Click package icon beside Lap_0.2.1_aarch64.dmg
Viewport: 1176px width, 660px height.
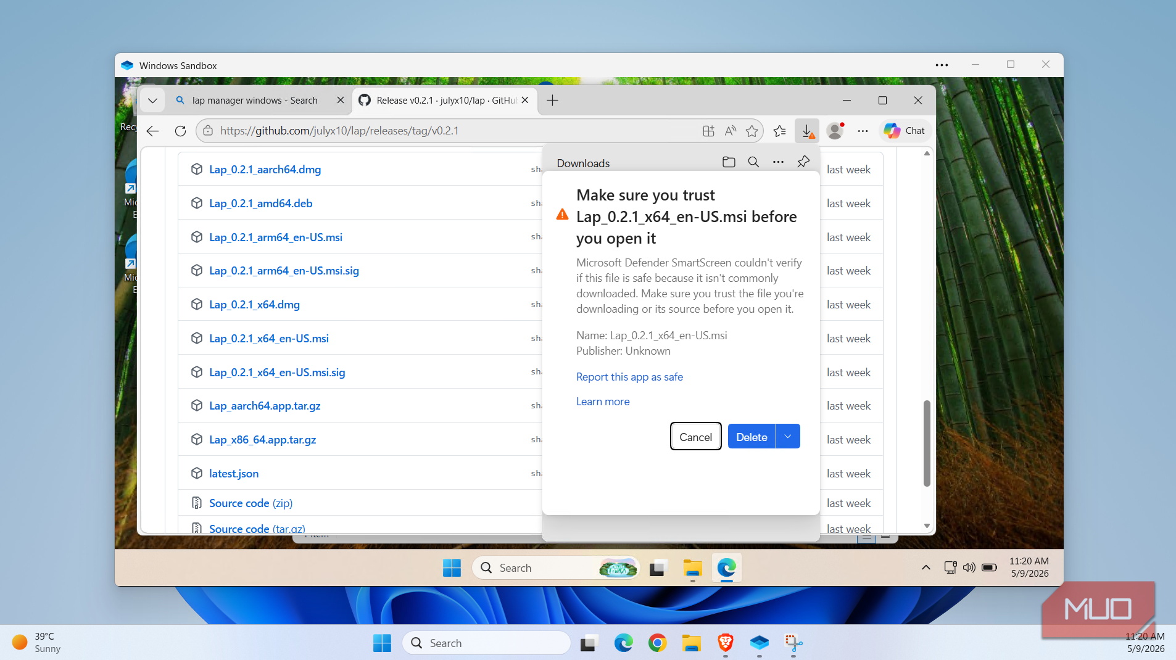[197, 169]
